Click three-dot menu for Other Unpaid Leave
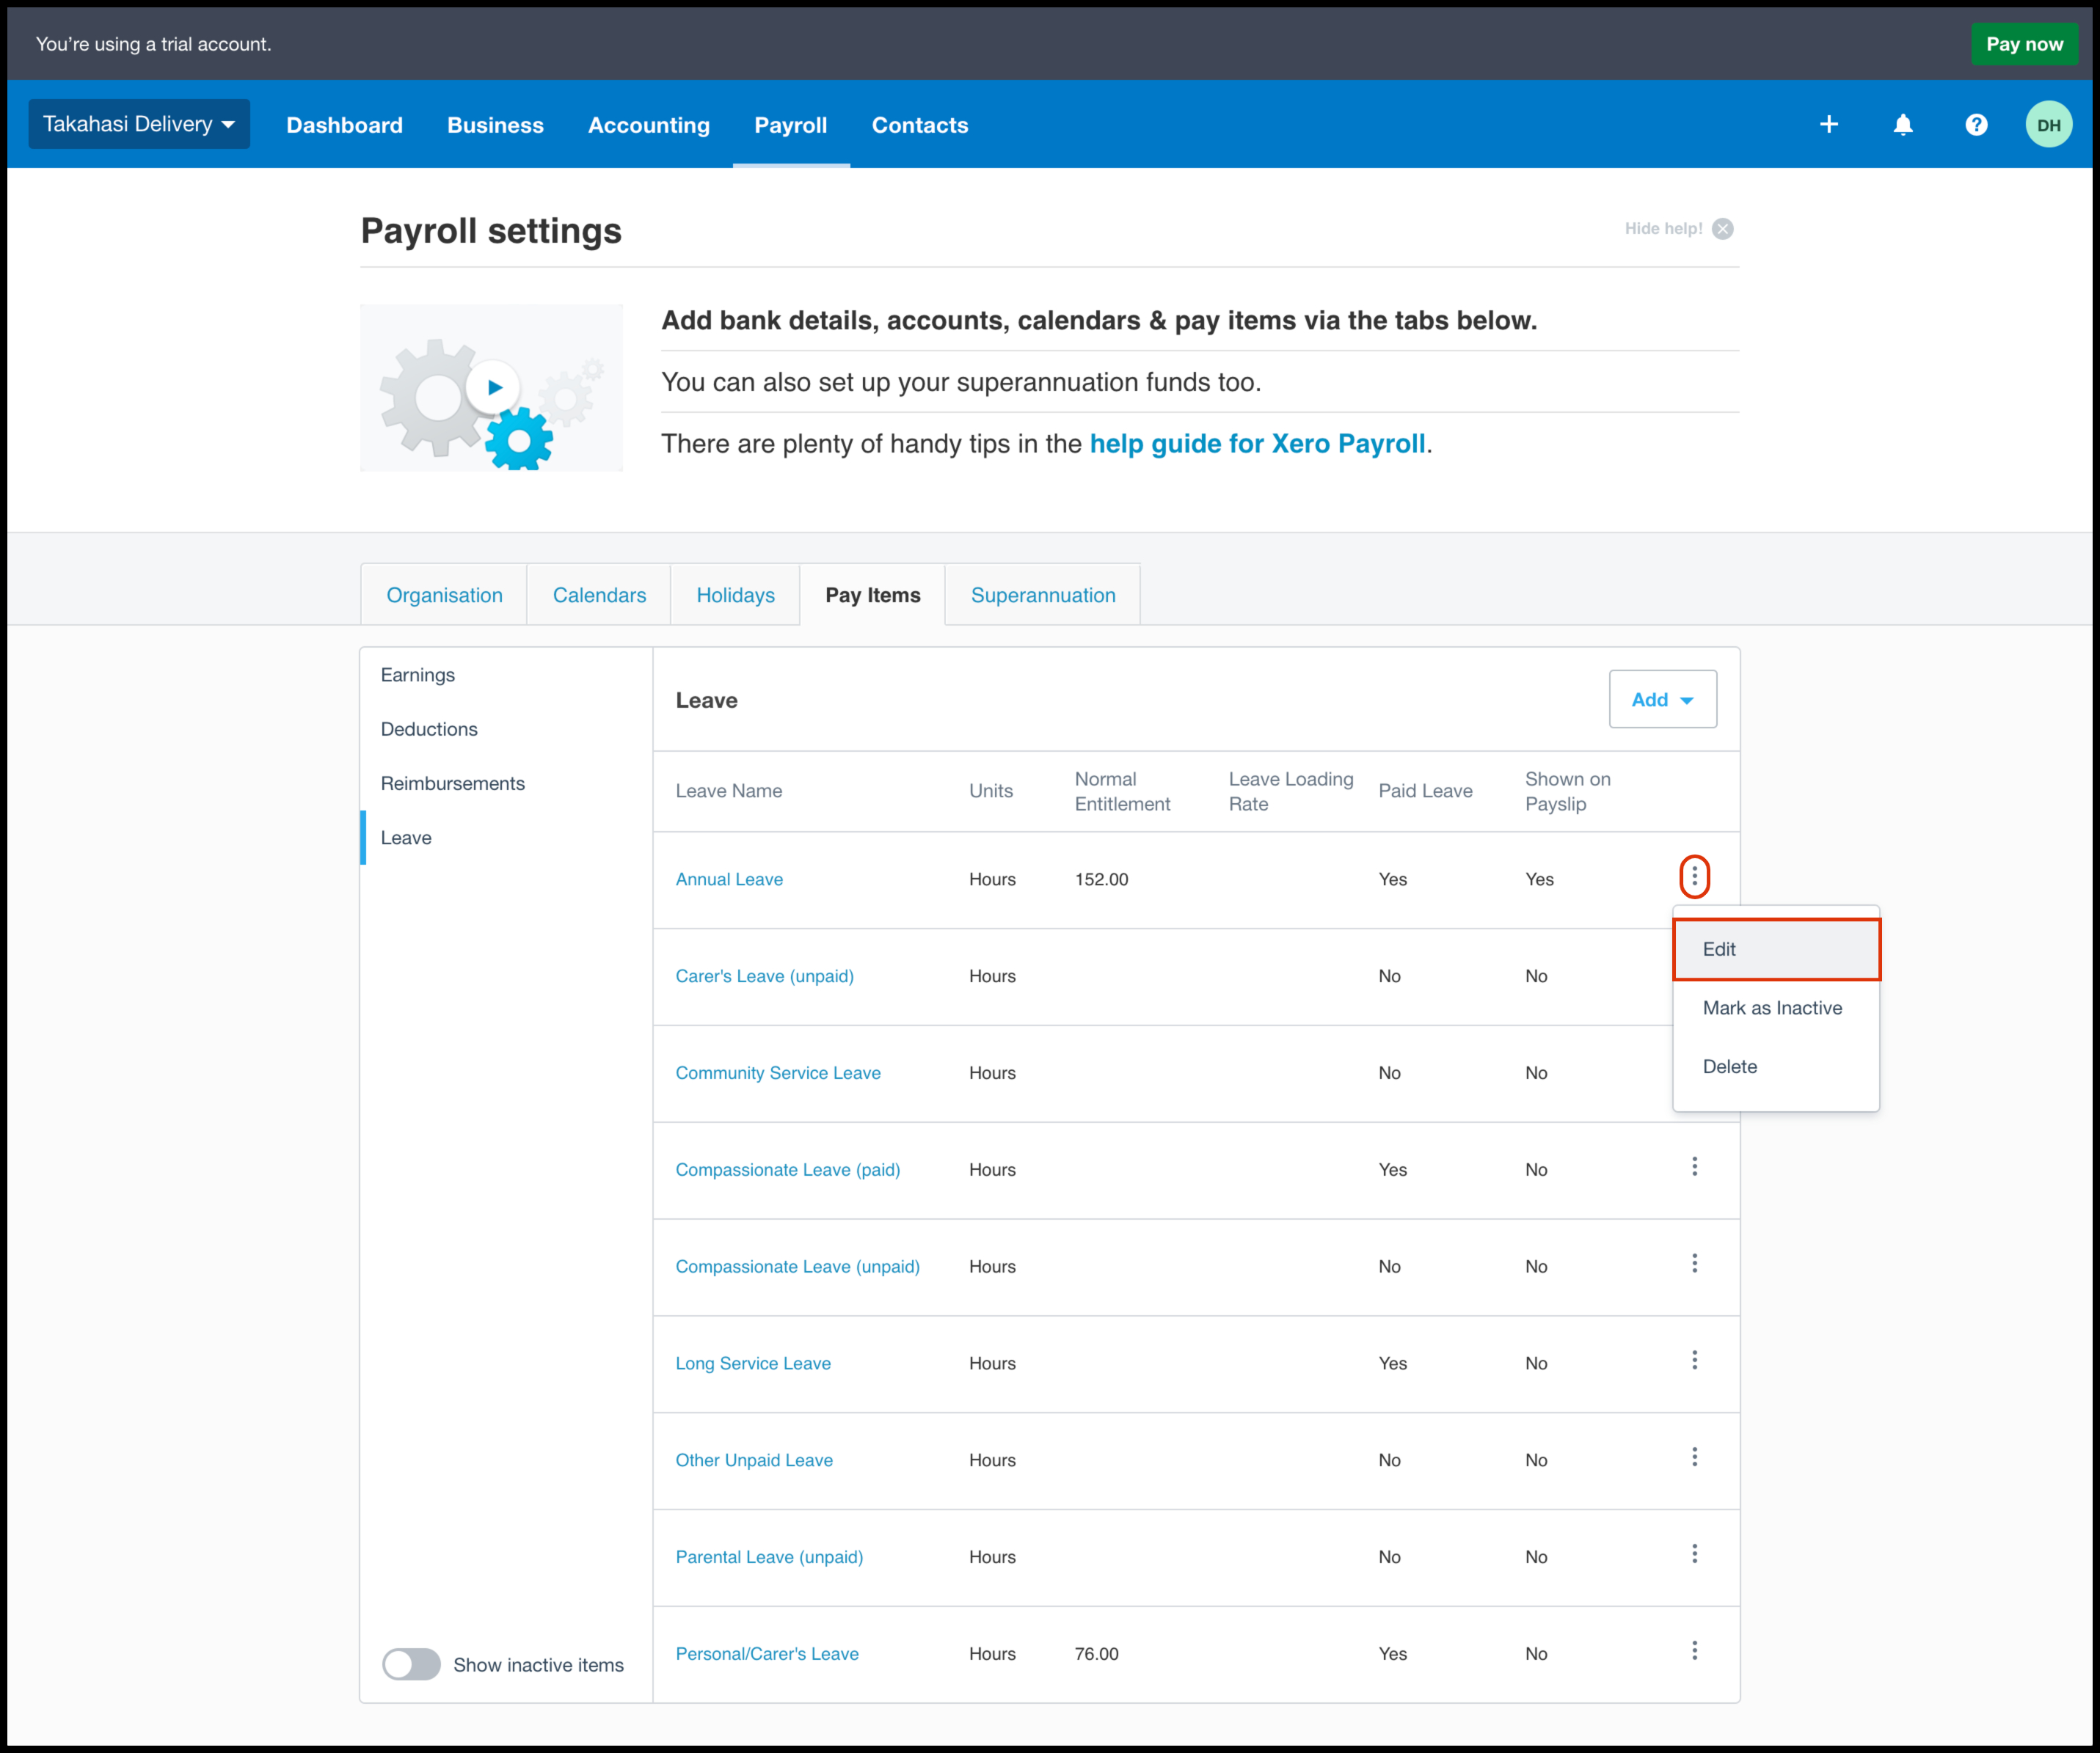Viewport: 2100px width, 1753px height. [1694, 1457]
